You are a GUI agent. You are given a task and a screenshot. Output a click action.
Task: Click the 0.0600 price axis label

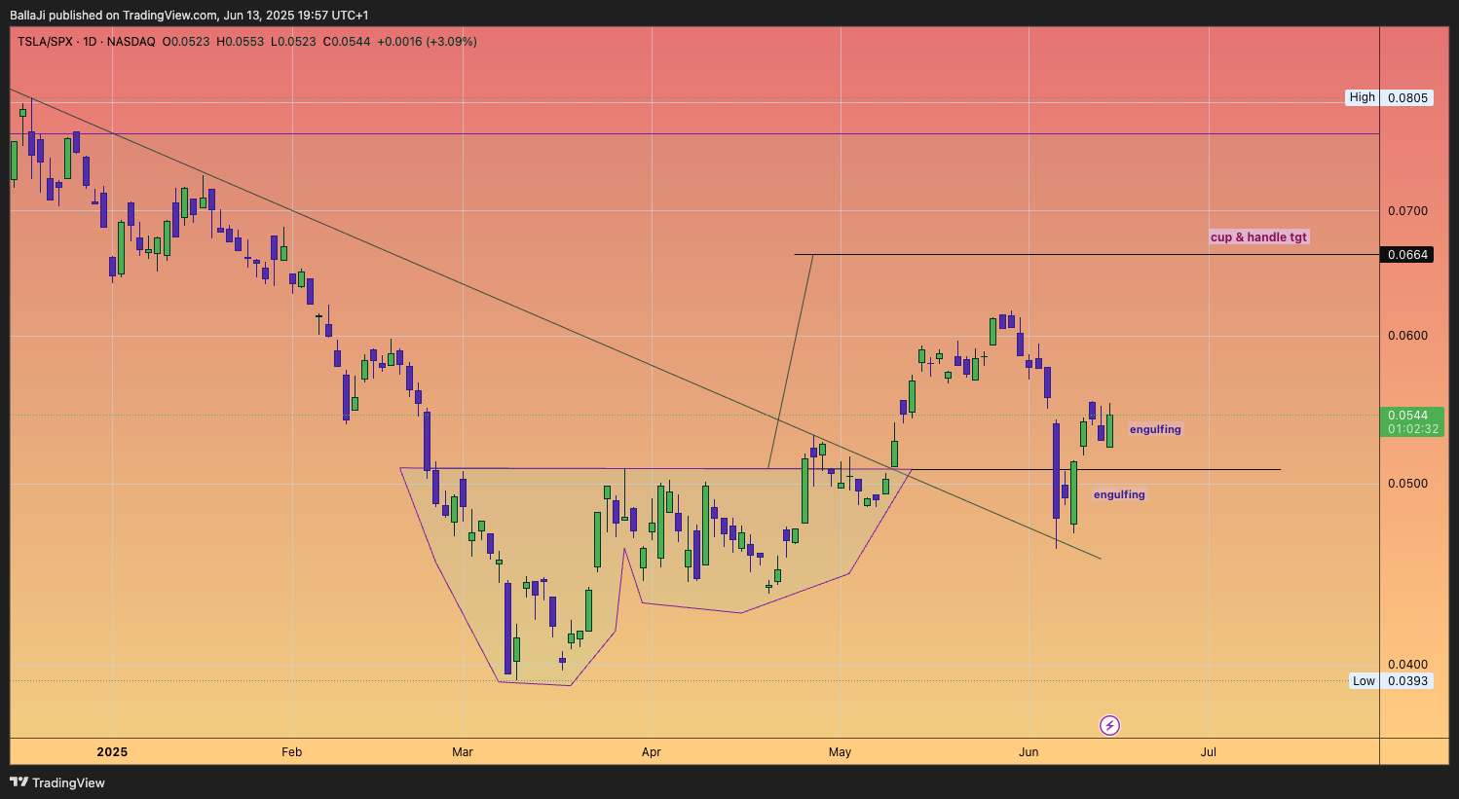click(1407, 336)
